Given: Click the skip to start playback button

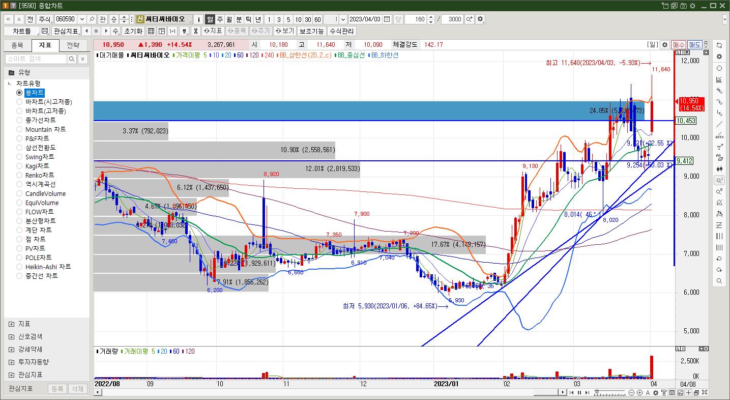Looking at the screenshot, I should (x=572, y=392).
